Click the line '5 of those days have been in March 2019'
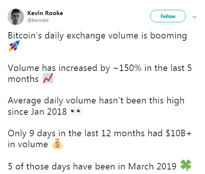The width and height of the screenshot is (205, 174). [x=92, y=166]
